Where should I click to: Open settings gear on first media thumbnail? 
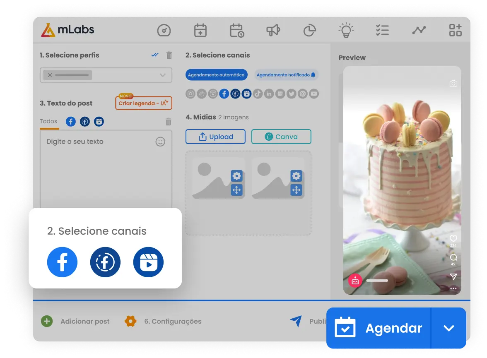(236, 175)
